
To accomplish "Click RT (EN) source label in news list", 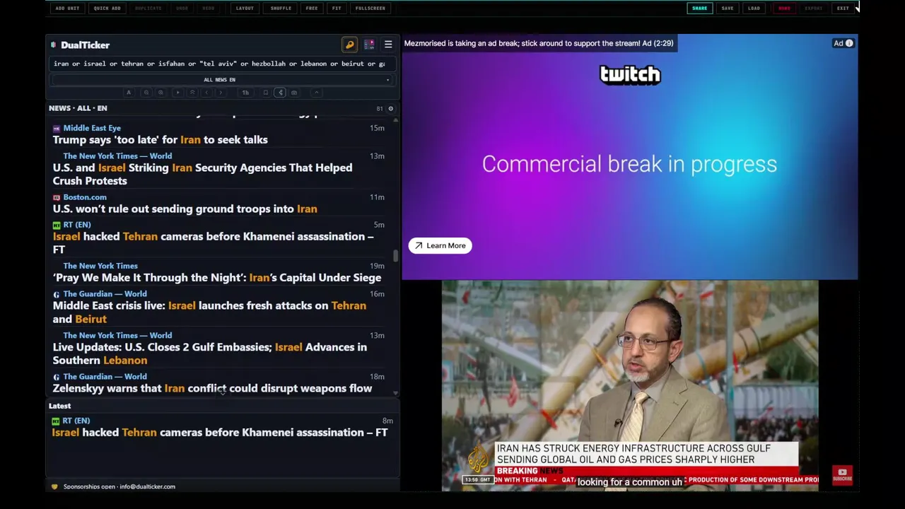I will (x=77, y=225).
